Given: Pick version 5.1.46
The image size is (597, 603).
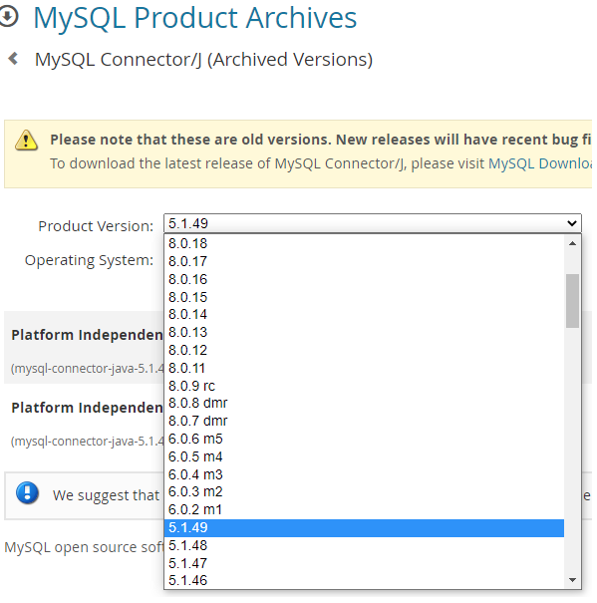Looking at the screenshot, I should 364,580.
